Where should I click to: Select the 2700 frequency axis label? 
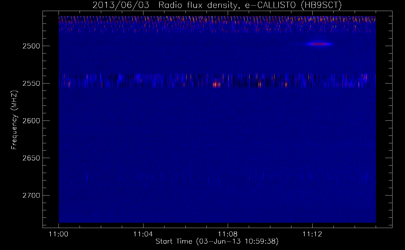point(31,195)
